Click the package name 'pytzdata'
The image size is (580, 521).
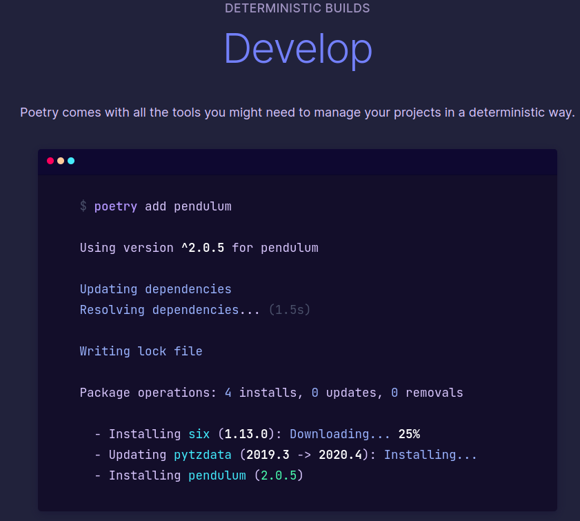(203, 455)
